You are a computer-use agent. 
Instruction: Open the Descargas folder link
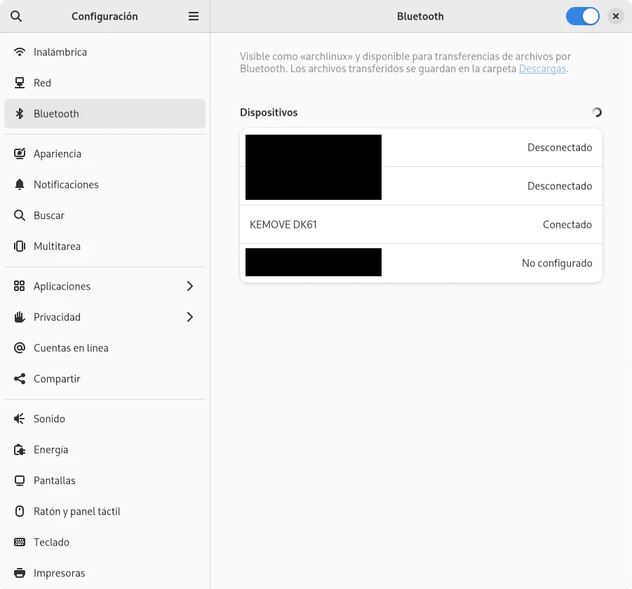coord(542,69)
